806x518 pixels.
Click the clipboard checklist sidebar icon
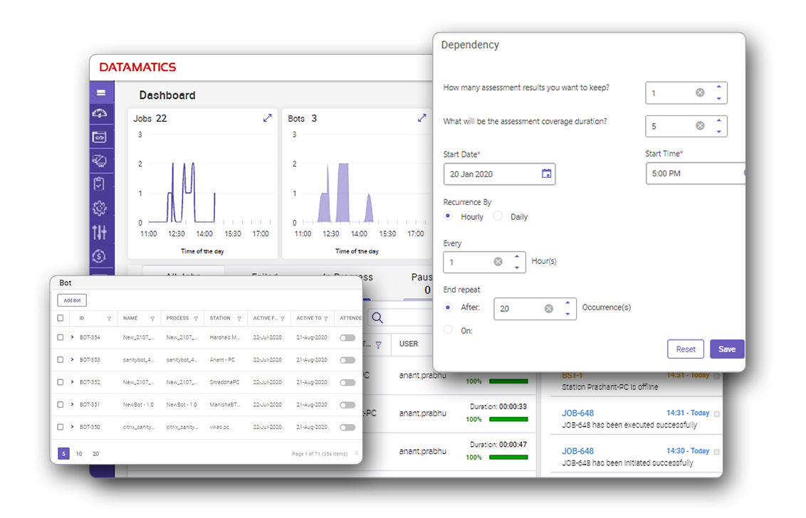(x=100, y=184)
